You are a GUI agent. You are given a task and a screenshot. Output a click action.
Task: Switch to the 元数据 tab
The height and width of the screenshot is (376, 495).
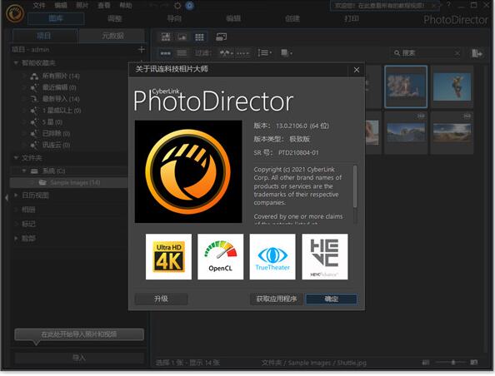[x=112, y=36]
